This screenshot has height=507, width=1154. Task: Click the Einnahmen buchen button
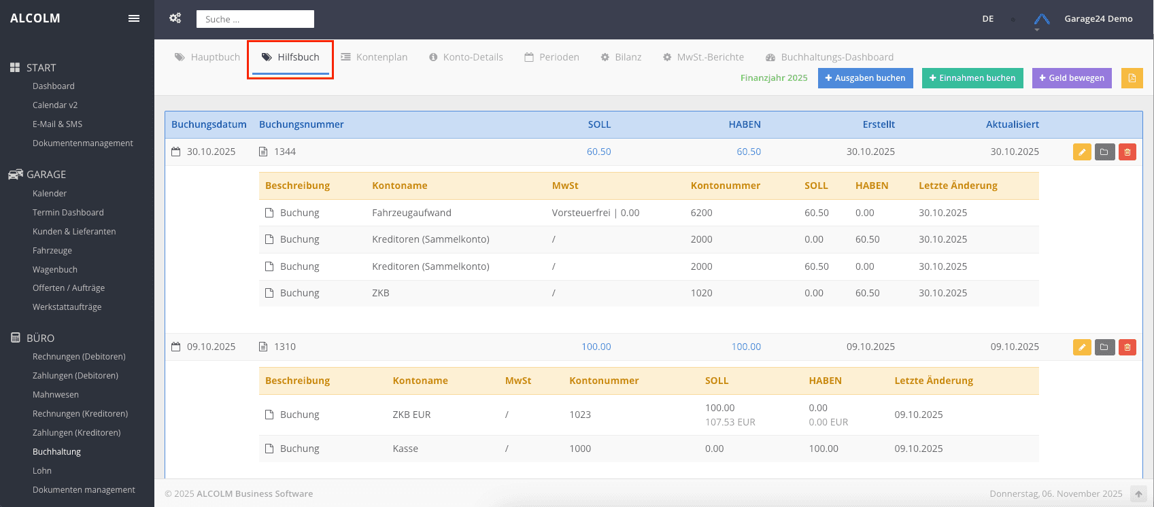972,78
